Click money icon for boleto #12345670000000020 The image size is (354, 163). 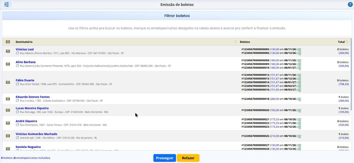[x=299, y=111]
